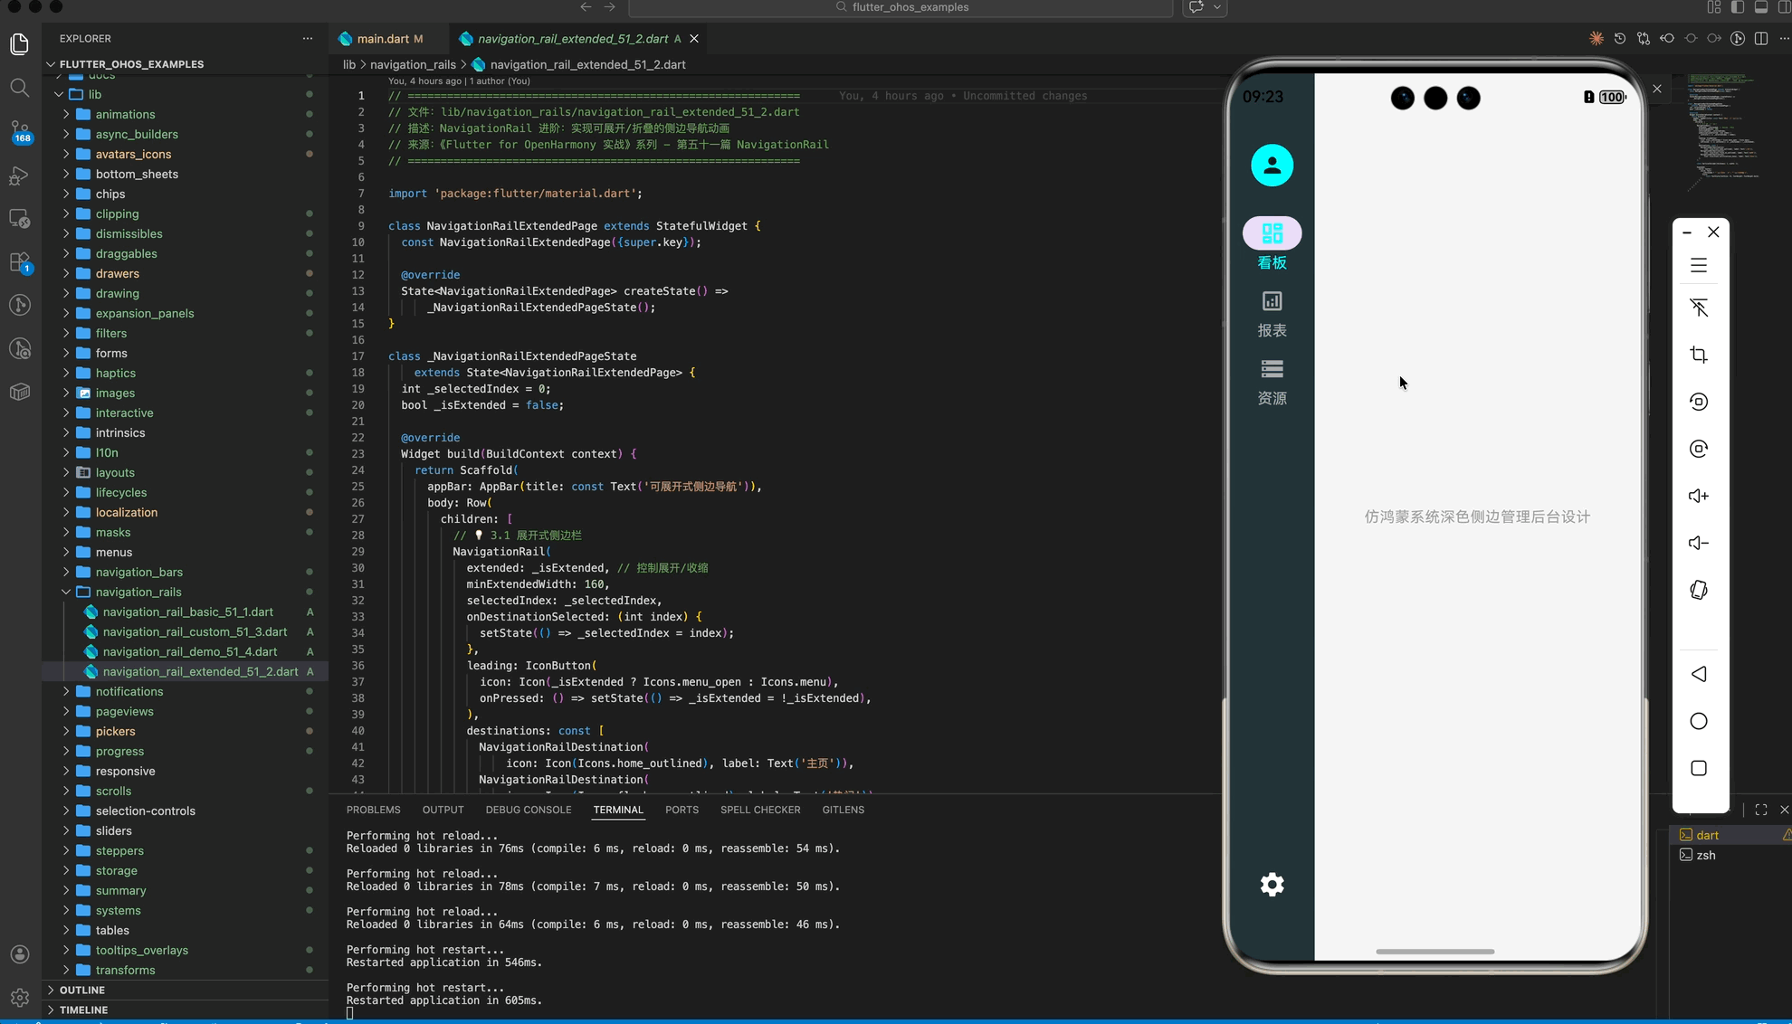The width and height of the screenshot is (1792, 1024).
Task: Open navigation_rail_custom_51_3.dart file
Action: (195, 631)
